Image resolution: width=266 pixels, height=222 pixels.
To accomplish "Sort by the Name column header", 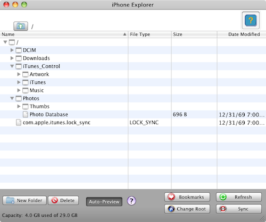I will coord(64,35).
